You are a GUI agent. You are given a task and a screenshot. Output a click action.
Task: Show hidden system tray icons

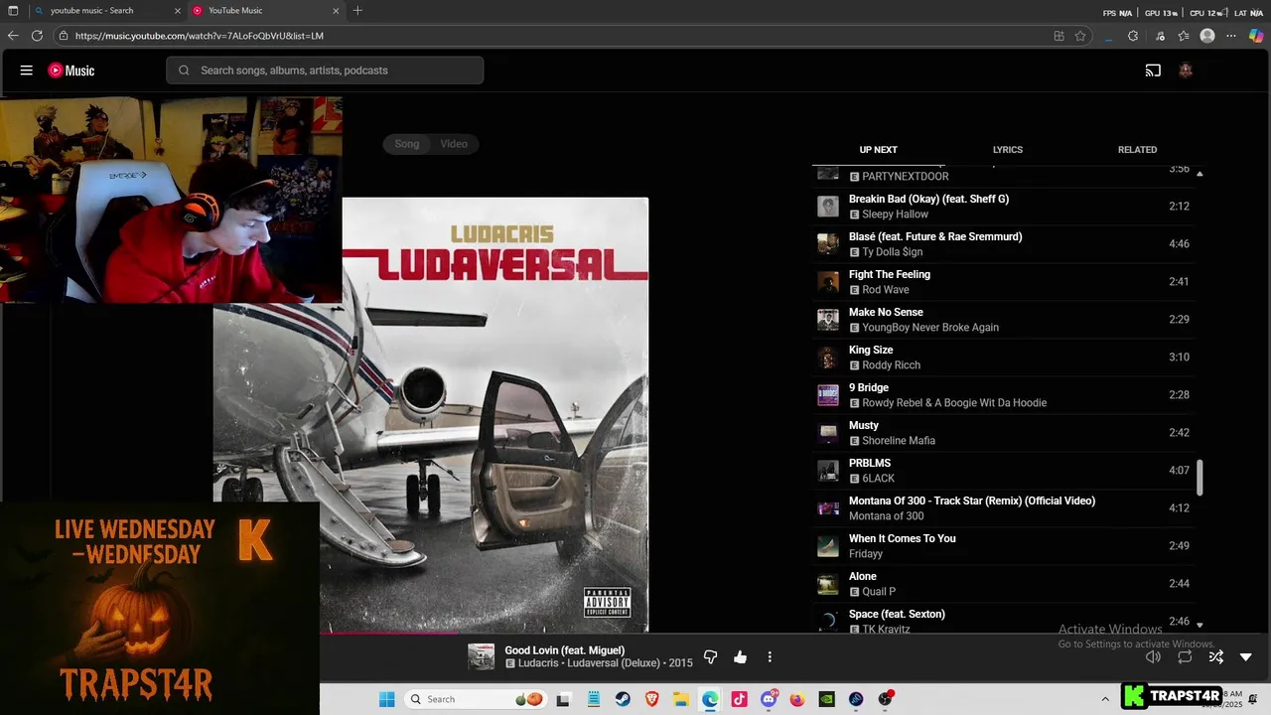(x=1105, y=699)
